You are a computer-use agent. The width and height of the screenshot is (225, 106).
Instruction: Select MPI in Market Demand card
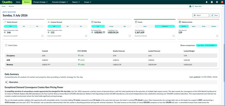(10, 26)
